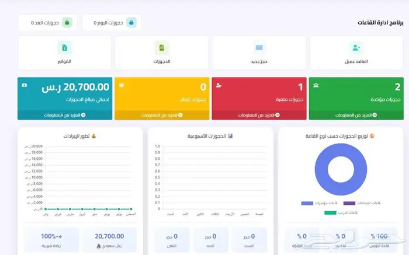Click the 100% قاعة النورس tile

pyautogui.click(x=380, y=240)
